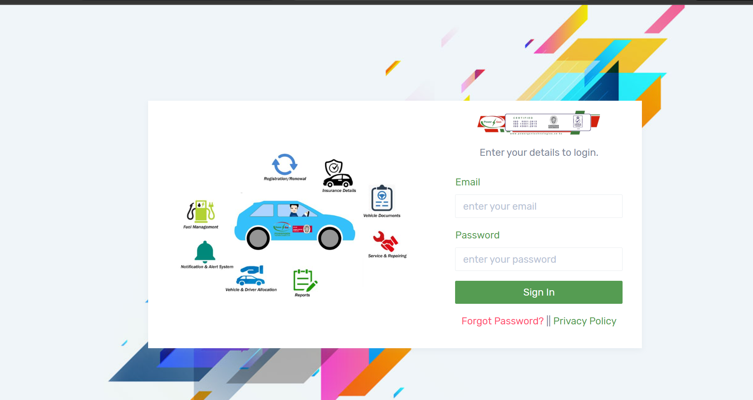
Task: Open the Privacy Policy link
Action: pos(585,321)
